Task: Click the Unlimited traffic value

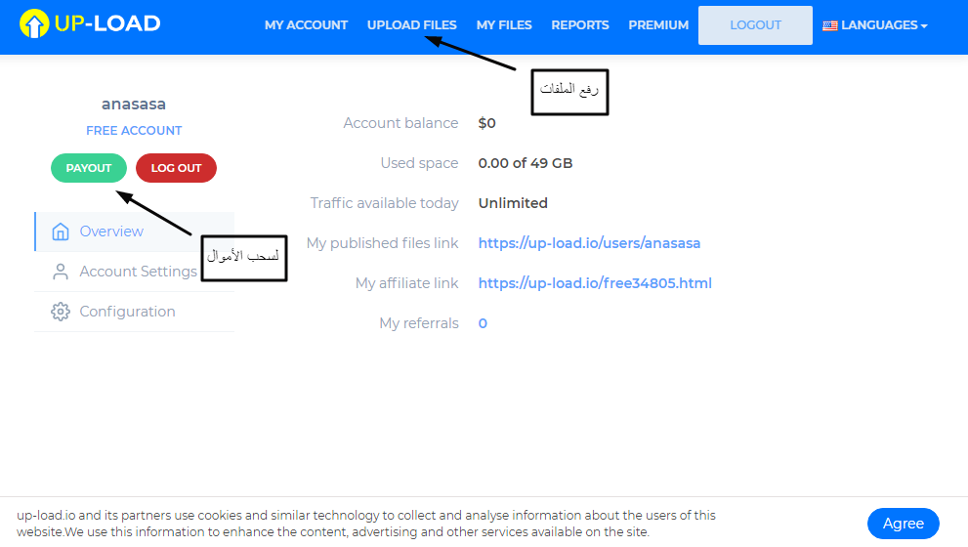Action: coord(513,203)
